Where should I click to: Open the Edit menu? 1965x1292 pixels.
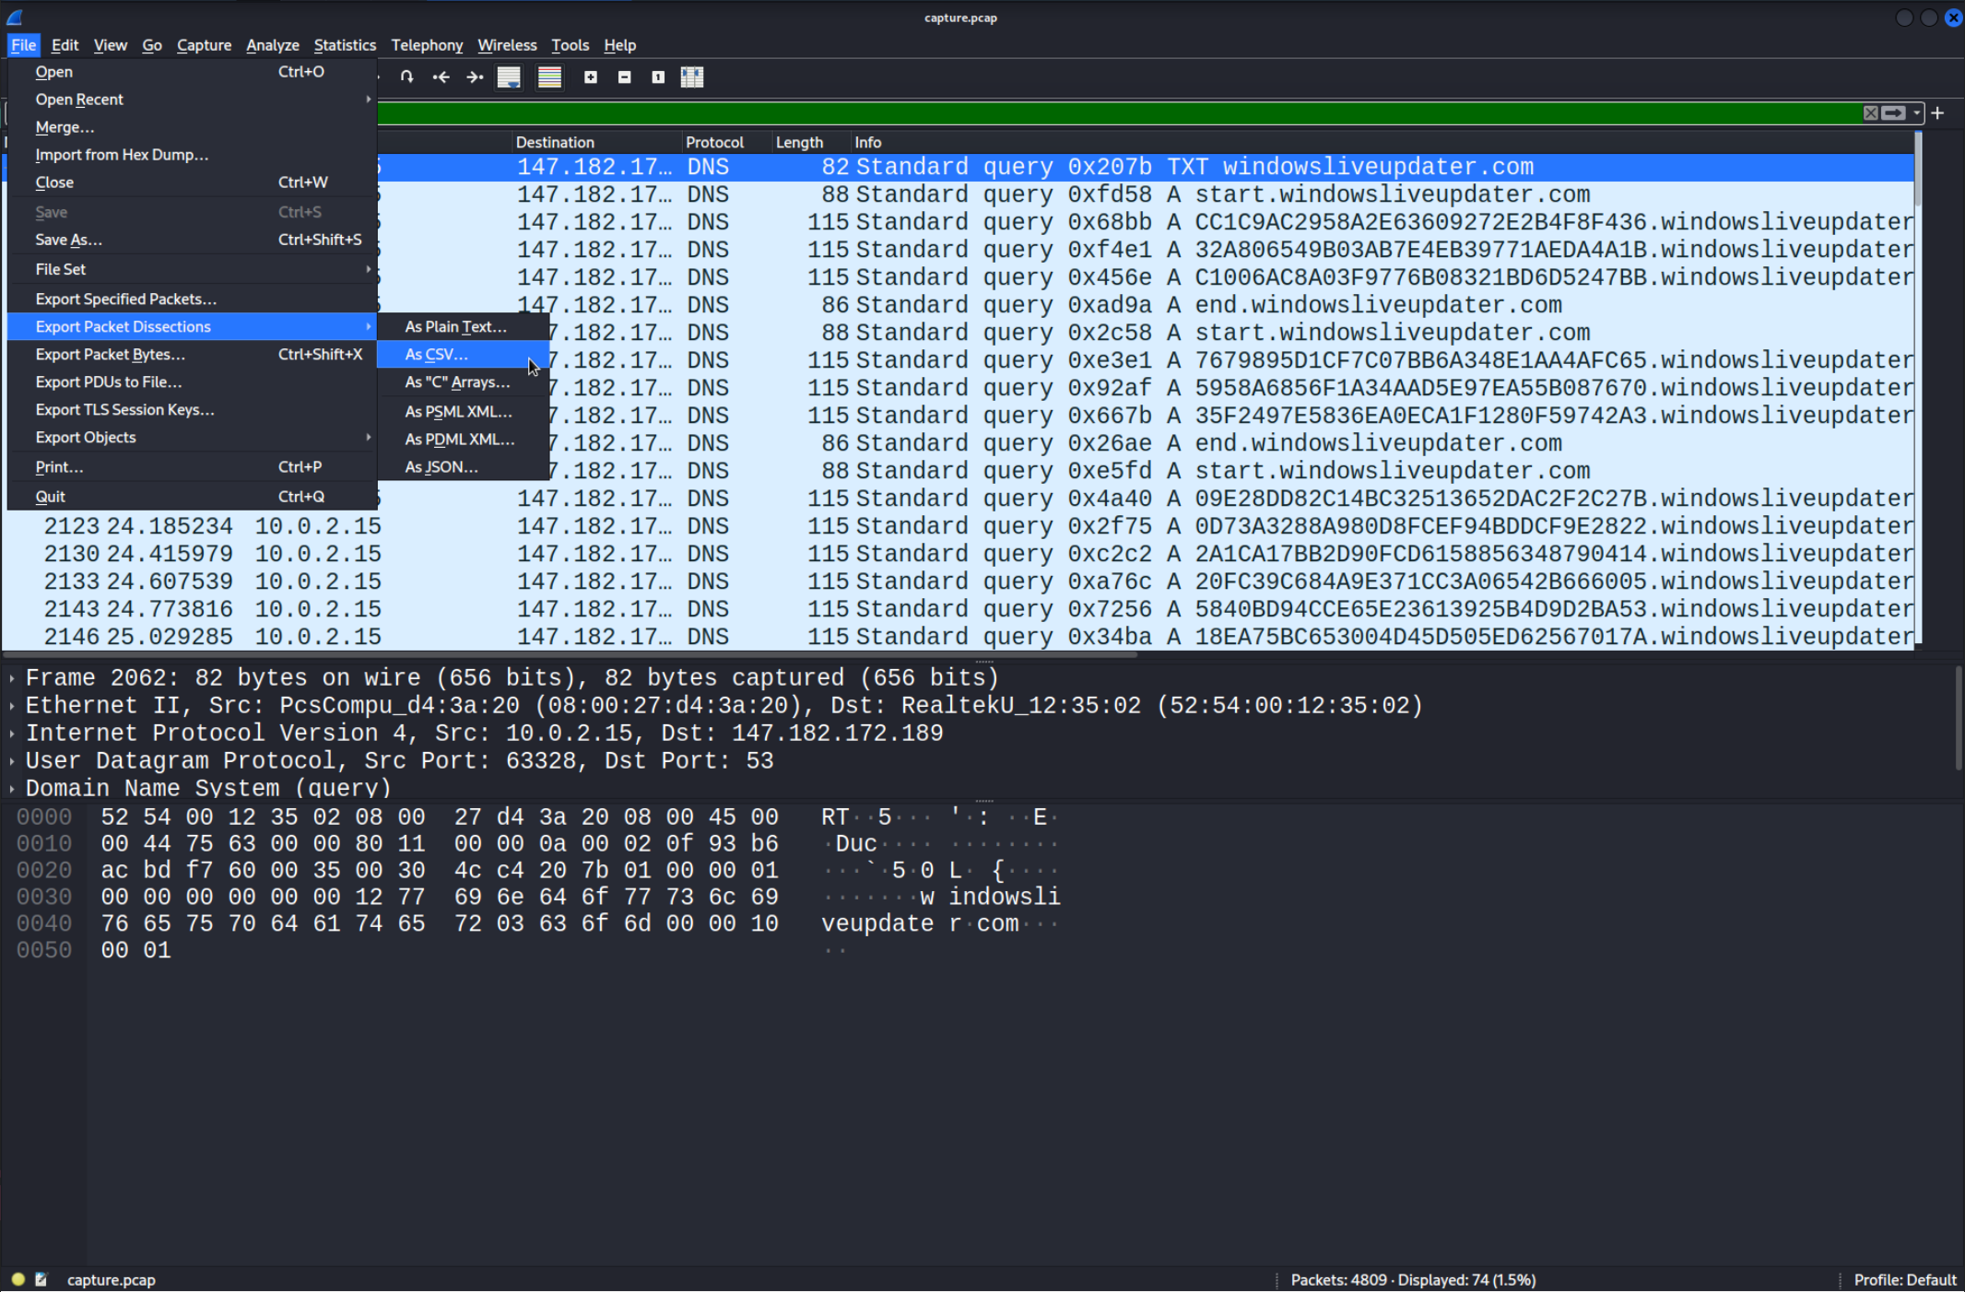[x=65, y=44]
